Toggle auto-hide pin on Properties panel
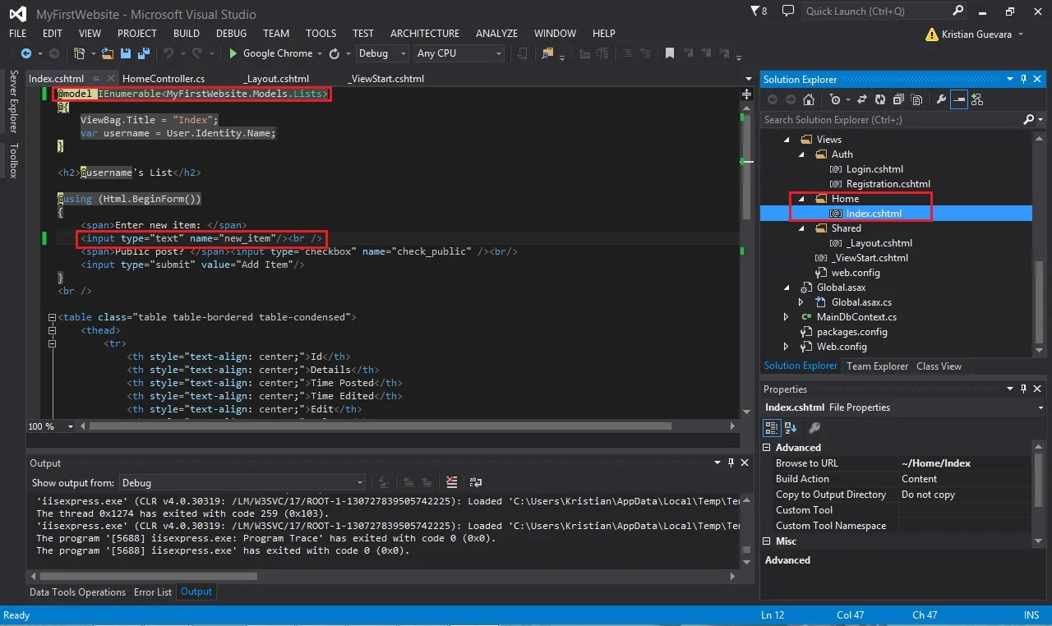 [x=1023, y=389]
